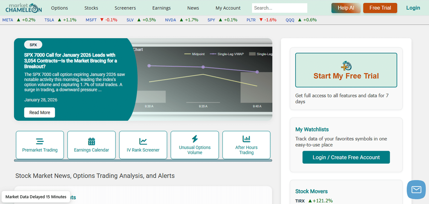The height and width of the screenshot is (204, 429).
Task: Click the Search input field
Action: (280, 8)
